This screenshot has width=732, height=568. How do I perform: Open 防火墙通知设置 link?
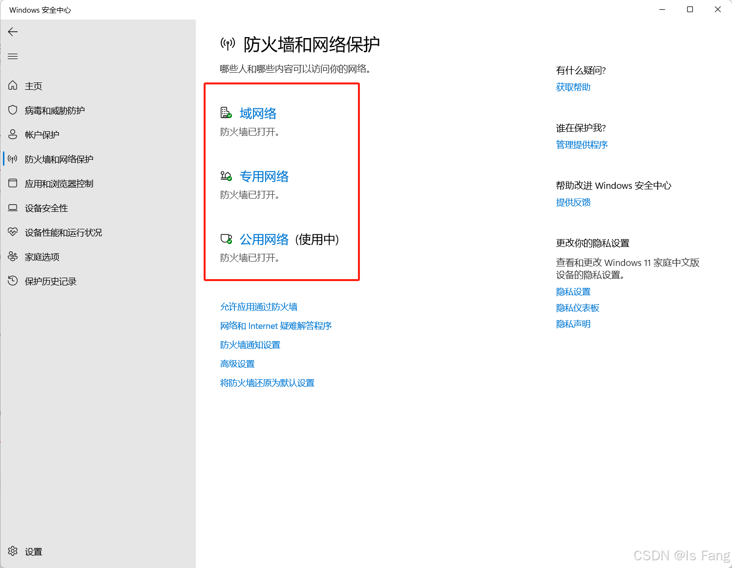pyautogui.click(x=250, y=345)
